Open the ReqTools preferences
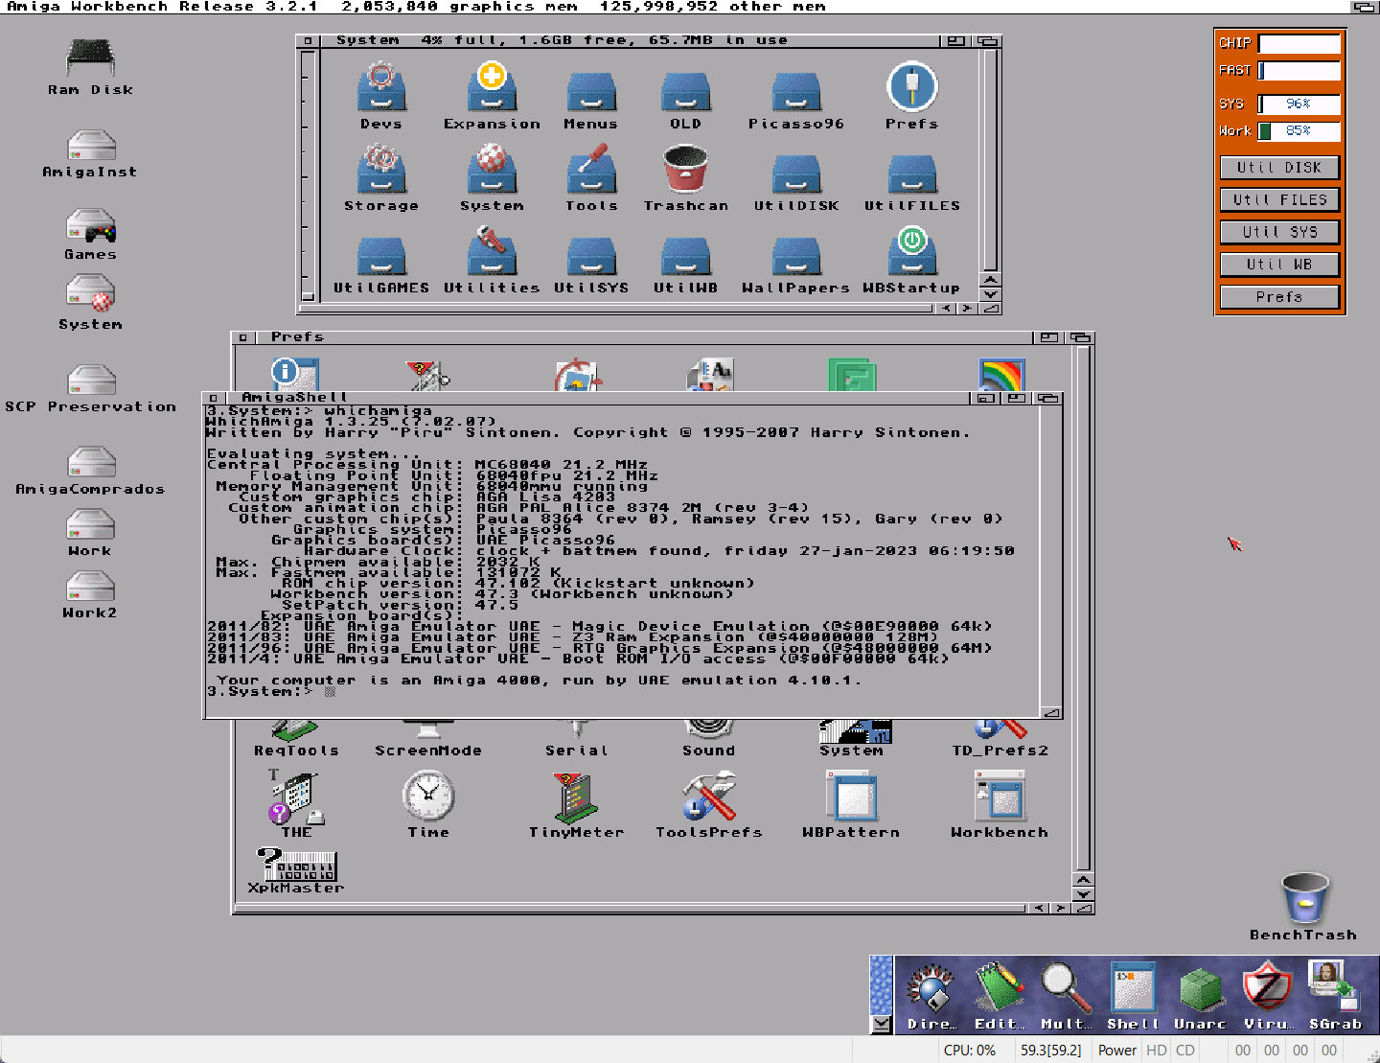The width and height of the screenshot is (1380, 1063). pyautogui.click(x=296, y=740)
